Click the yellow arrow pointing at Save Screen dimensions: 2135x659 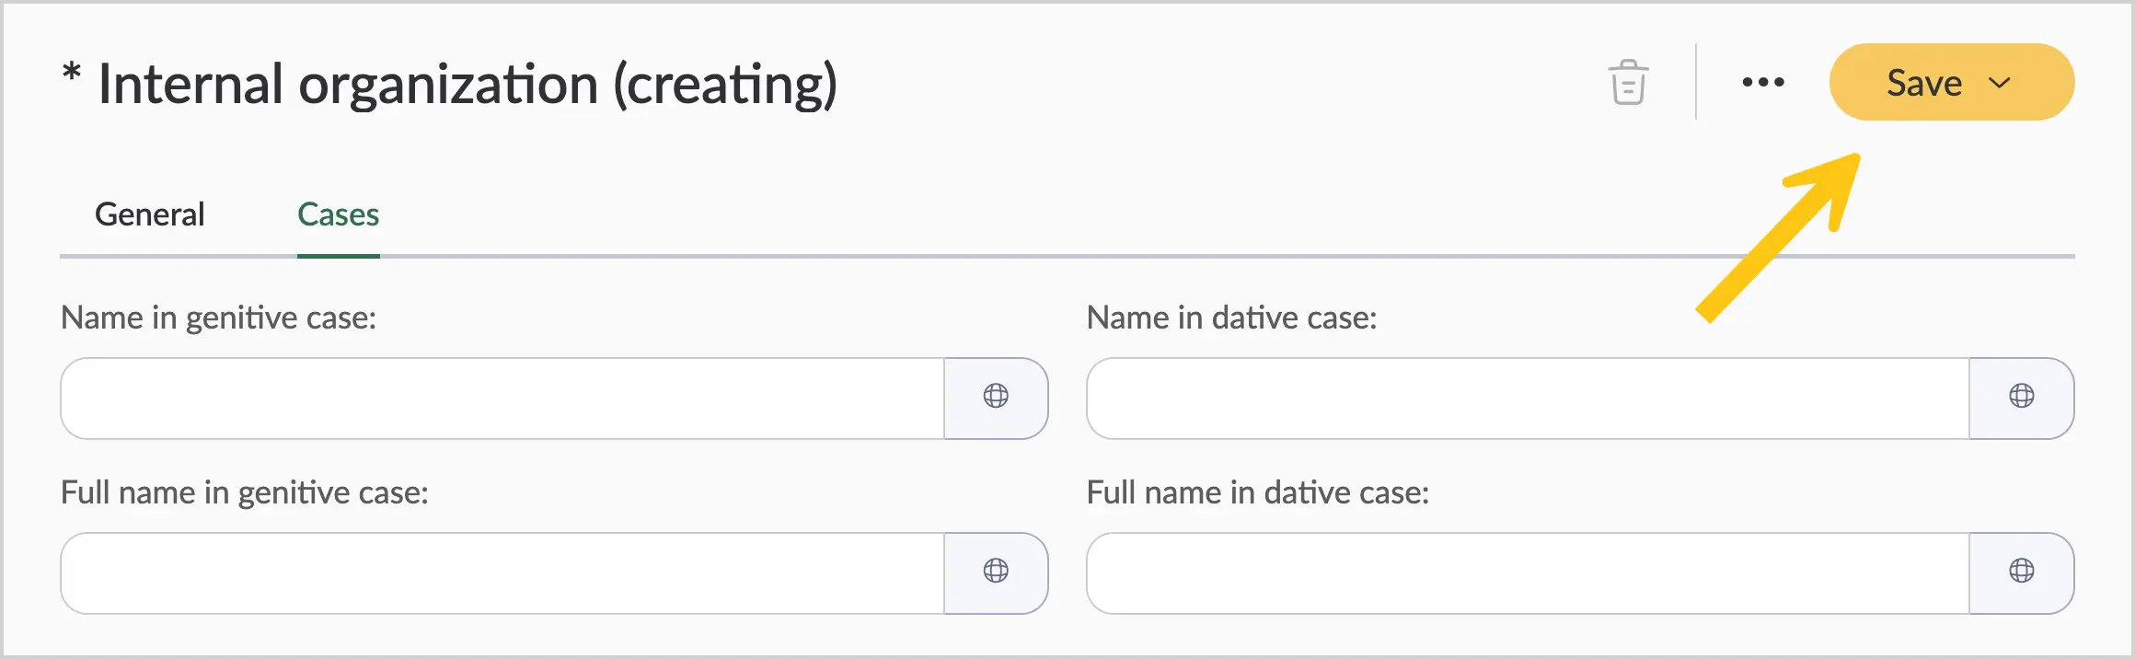pyautogui.click(x=1778, y=237)
